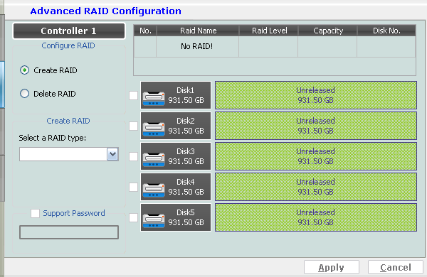The image size is (427, 277).
Task: Click the Advanced RAID Configuration title
Action: pos(105,11)
